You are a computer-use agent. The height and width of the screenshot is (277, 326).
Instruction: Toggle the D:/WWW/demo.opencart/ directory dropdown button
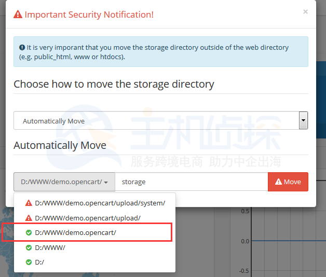coord(64,182)
